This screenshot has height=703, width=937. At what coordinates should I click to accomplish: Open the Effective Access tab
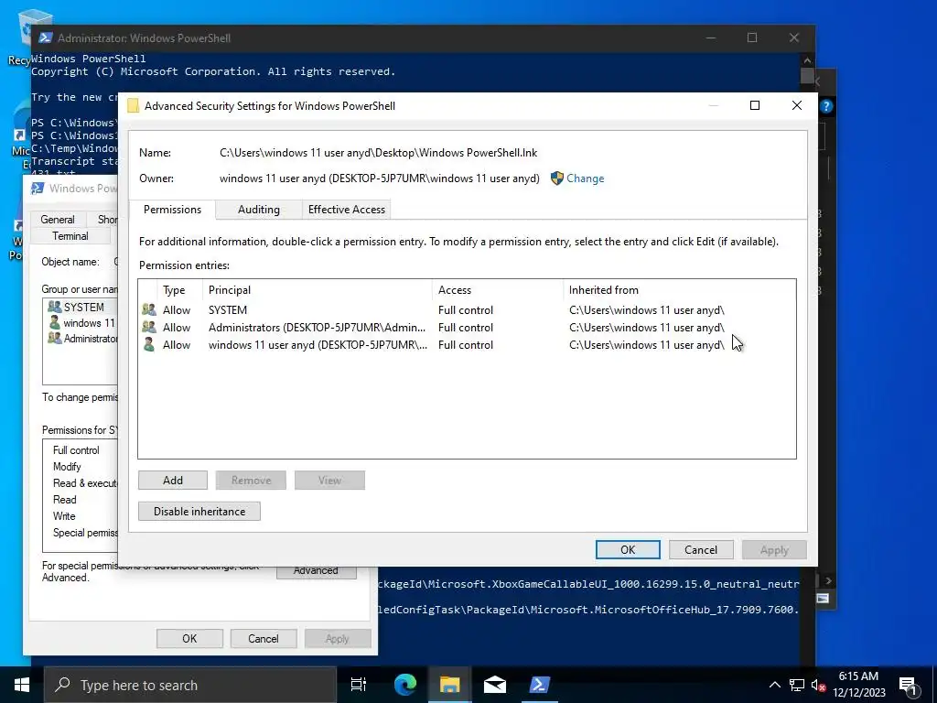click(347, 210)
